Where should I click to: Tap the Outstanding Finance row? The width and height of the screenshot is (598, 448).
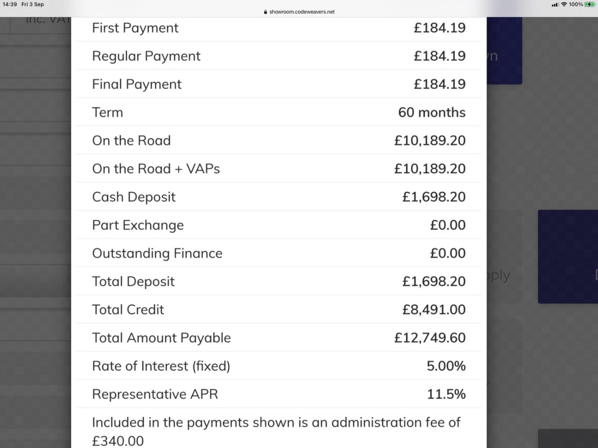pos(278,253)
